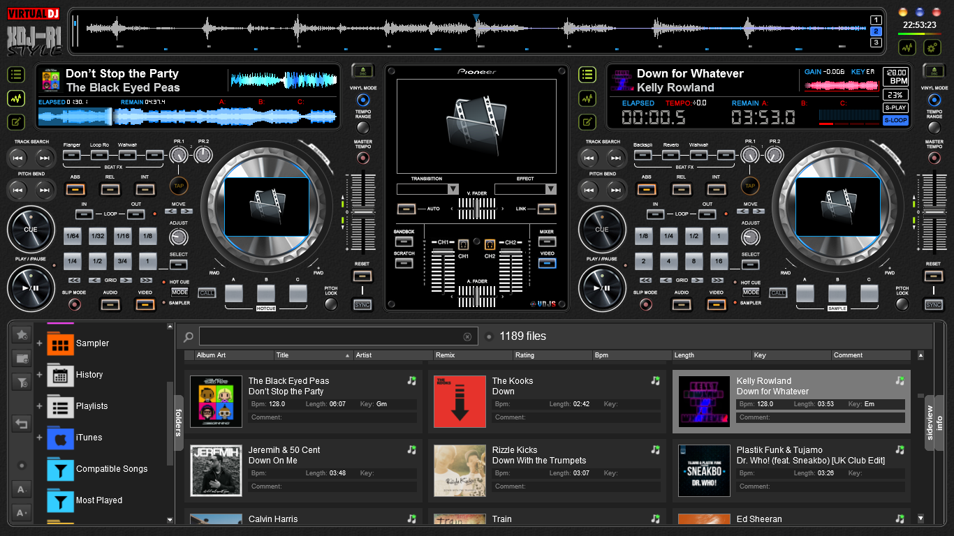Click left deck CUE button
The width and height of the screenshot is (954, 536).
click(31, 230)
